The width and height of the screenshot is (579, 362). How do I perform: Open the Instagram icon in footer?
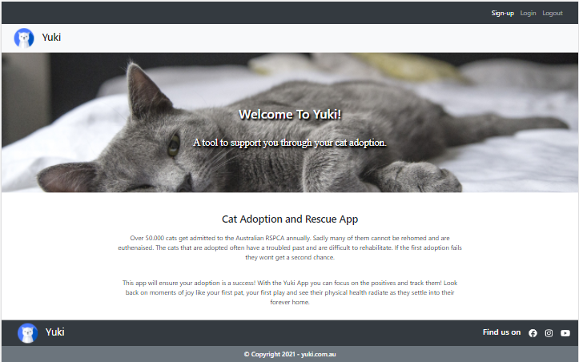point(549,333)
